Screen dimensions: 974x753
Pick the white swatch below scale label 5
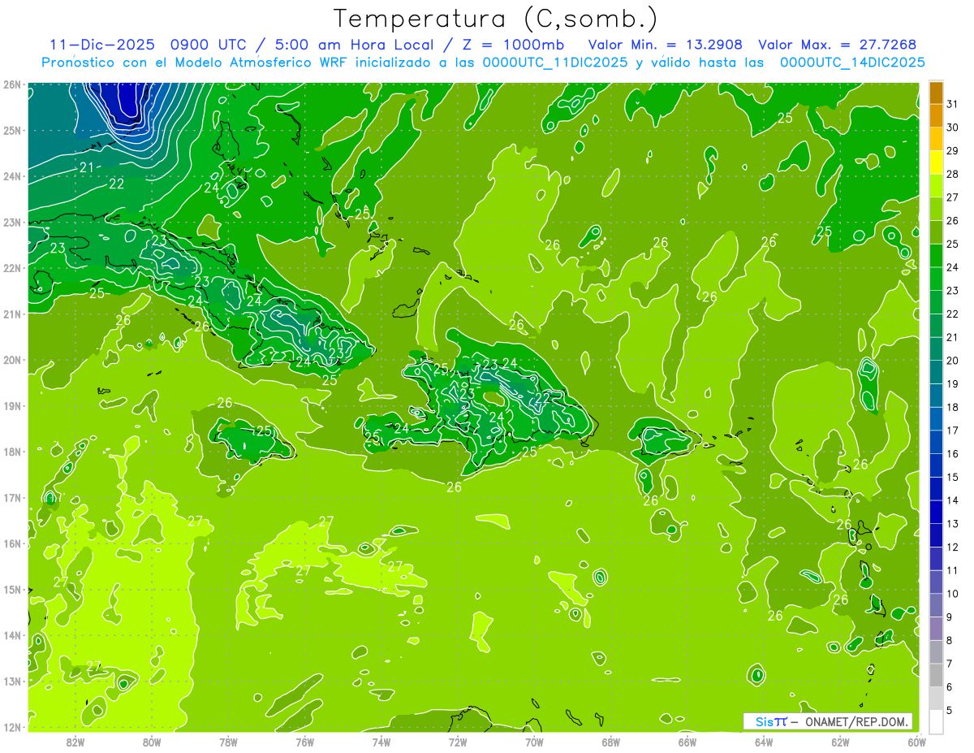pos(936,721)
